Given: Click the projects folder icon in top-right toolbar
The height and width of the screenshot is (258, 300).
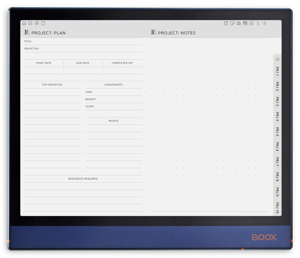Looking at the screenshot, I should 238,23.
